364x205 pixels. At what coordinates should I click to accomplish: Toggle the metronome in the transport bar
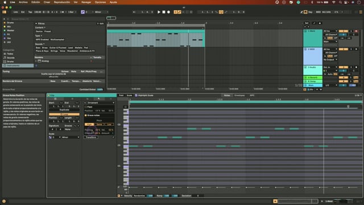(62, 12)
